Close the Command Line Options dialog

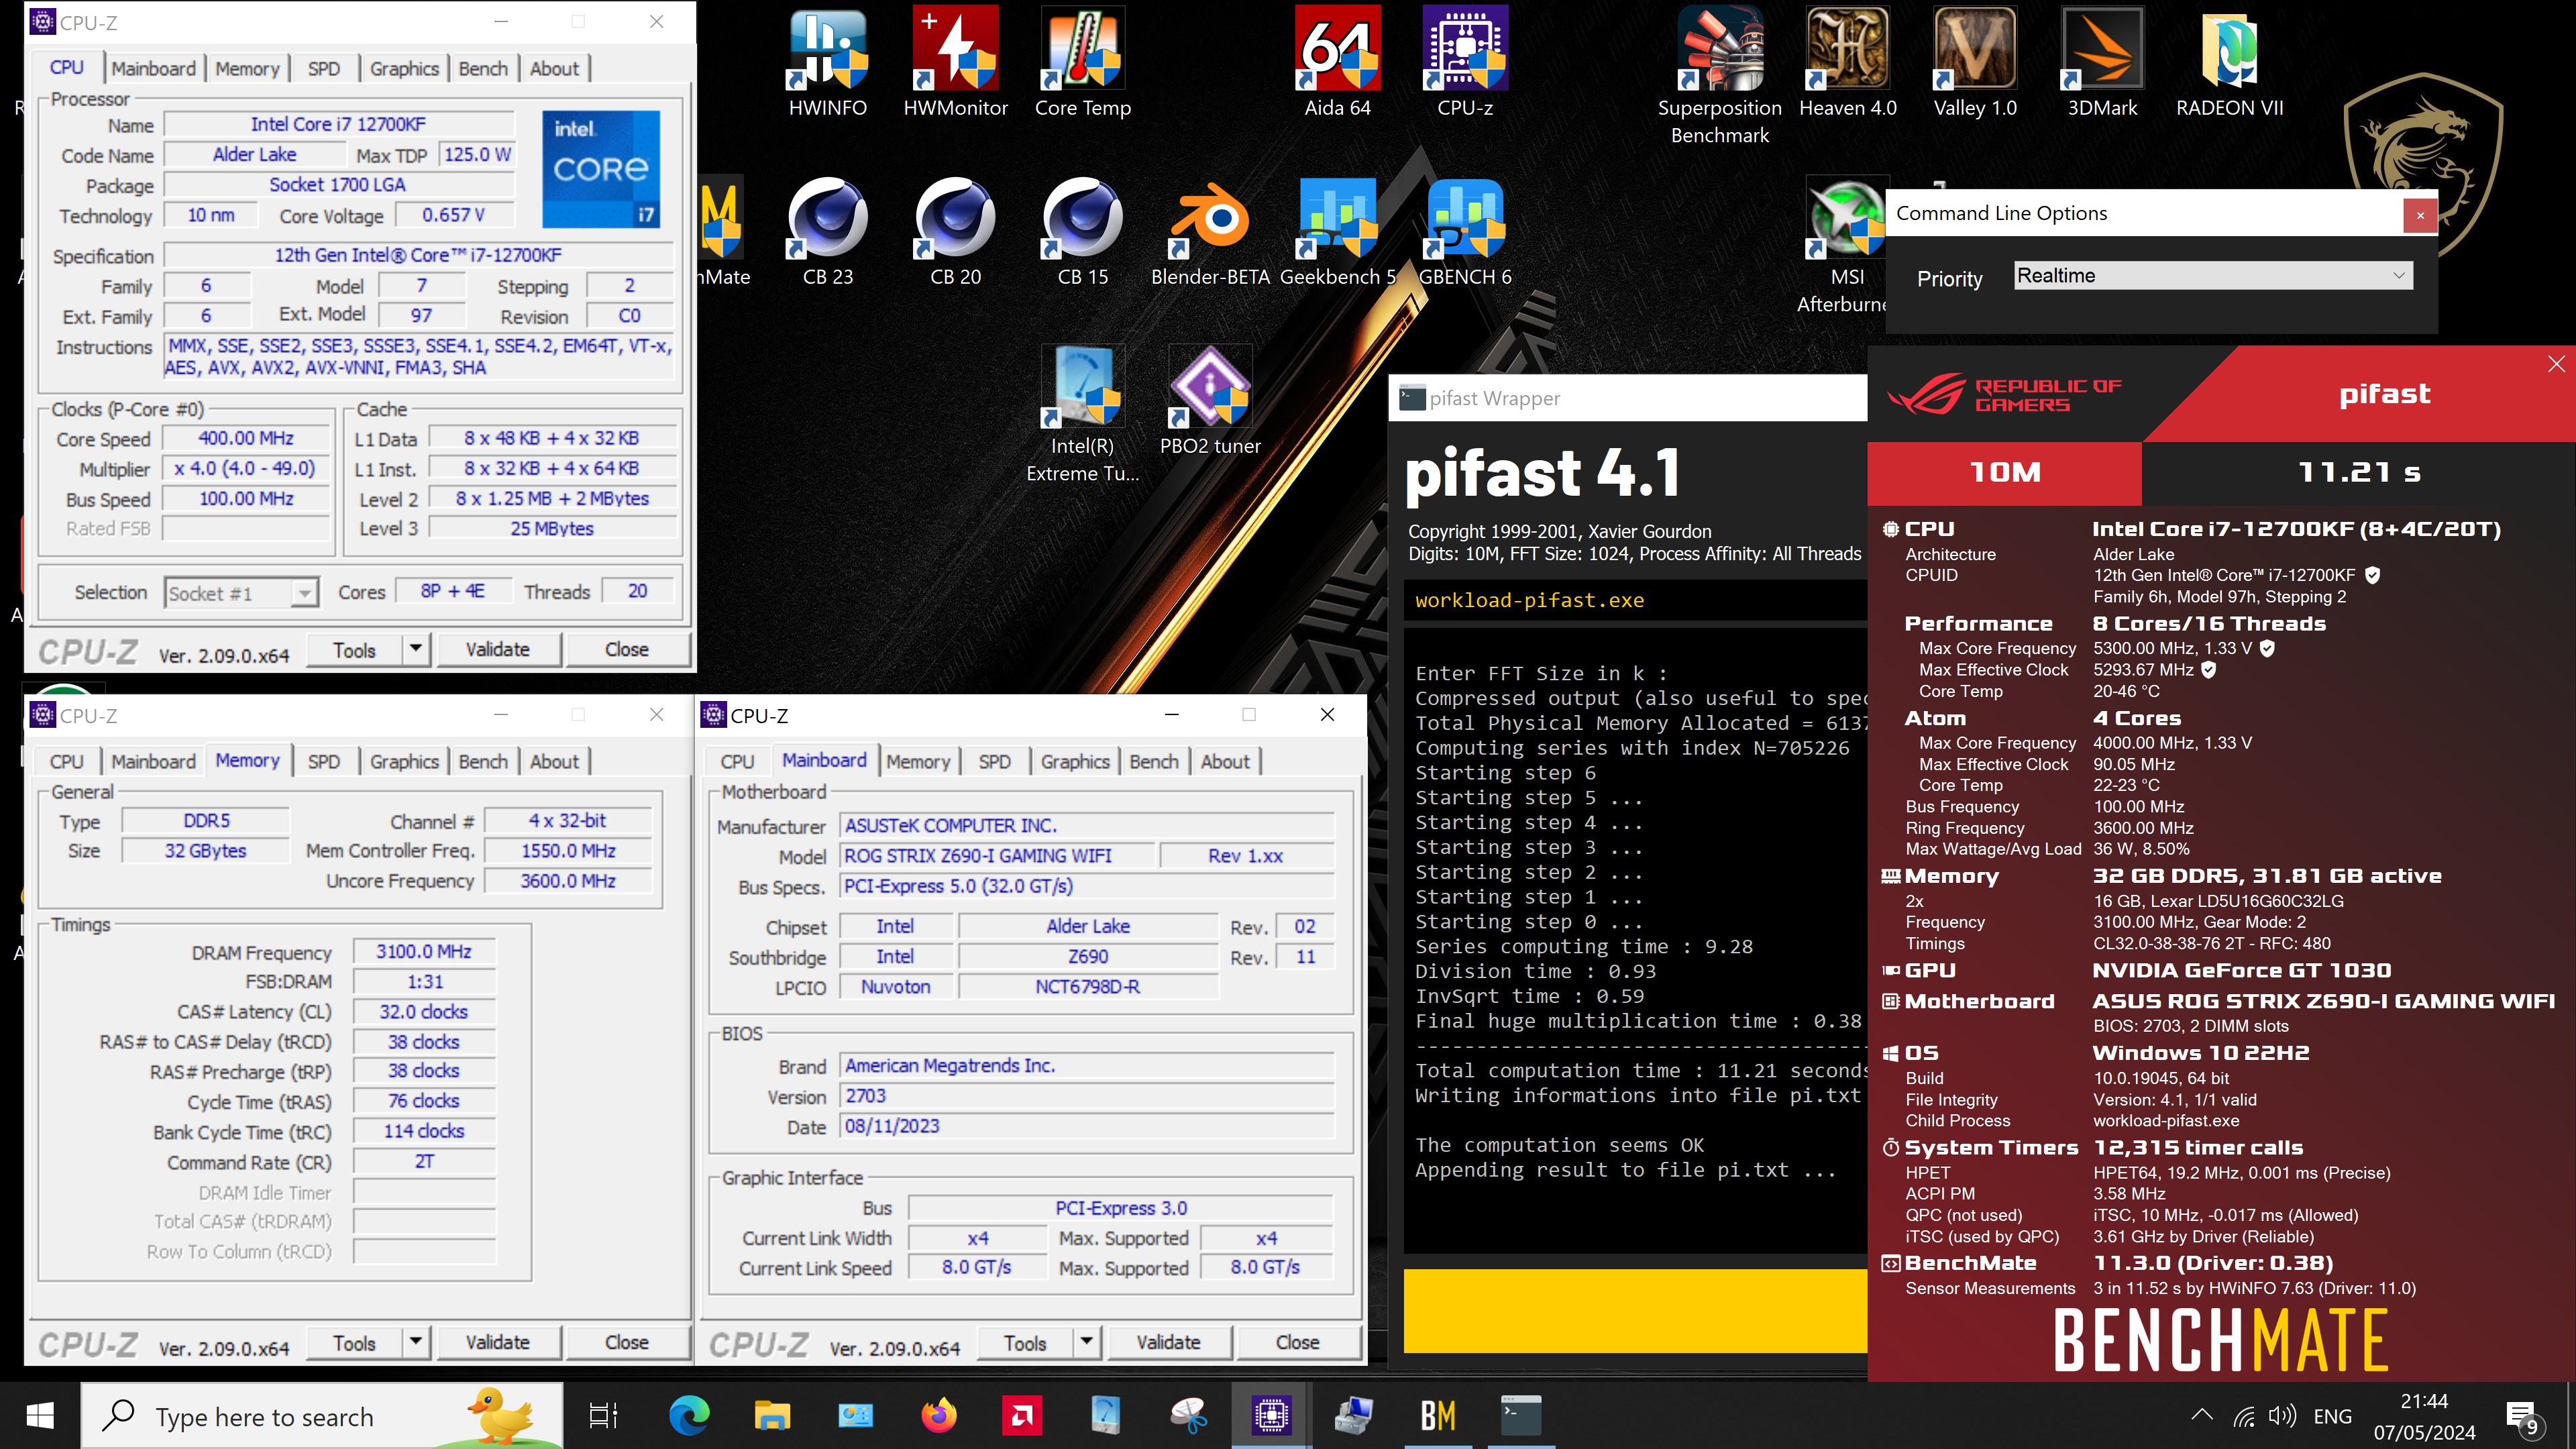[x=2420, y=214]
